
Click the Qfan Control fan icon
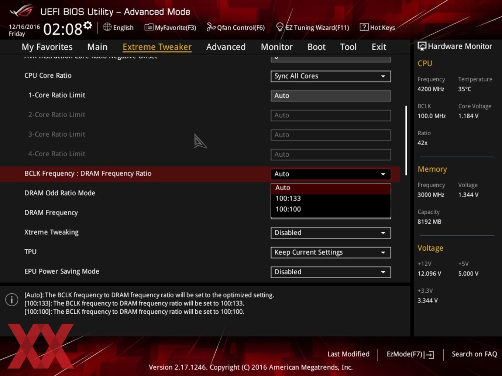pos(211,27)
